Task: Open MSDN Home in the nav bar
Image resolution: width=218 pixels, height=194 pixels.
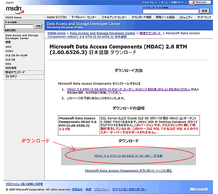Action: [13, 18]
